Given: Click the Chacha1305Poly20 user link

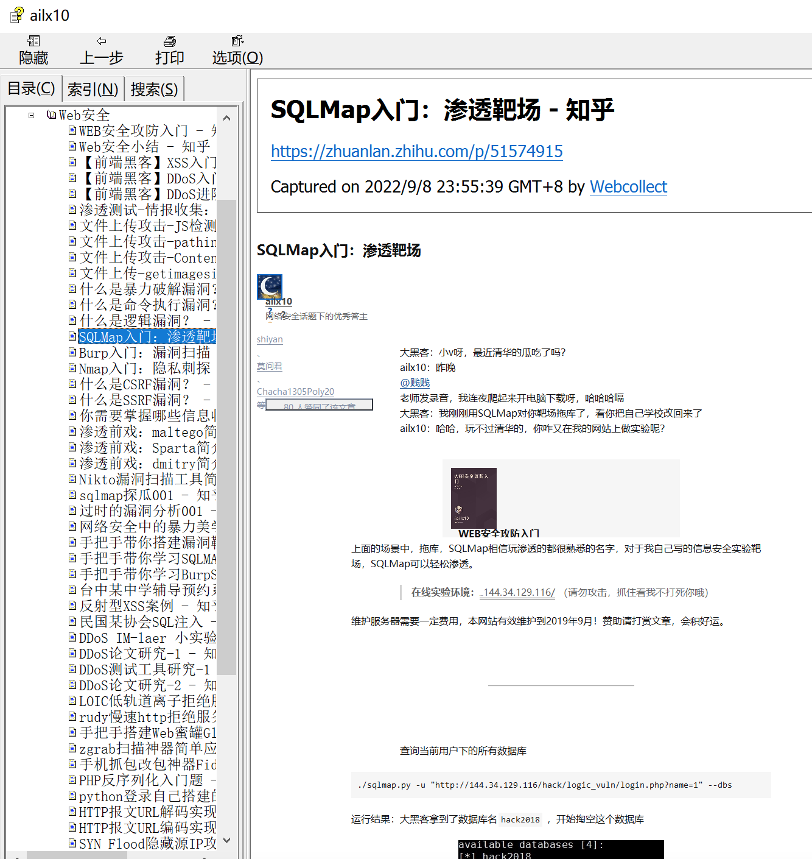Looking at the screenshot, I should click(x=295, y=392).
